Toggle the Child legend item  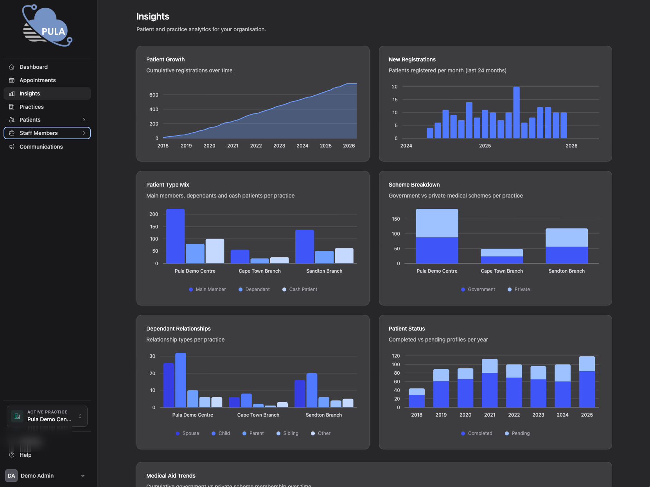[x=221, y=433]
